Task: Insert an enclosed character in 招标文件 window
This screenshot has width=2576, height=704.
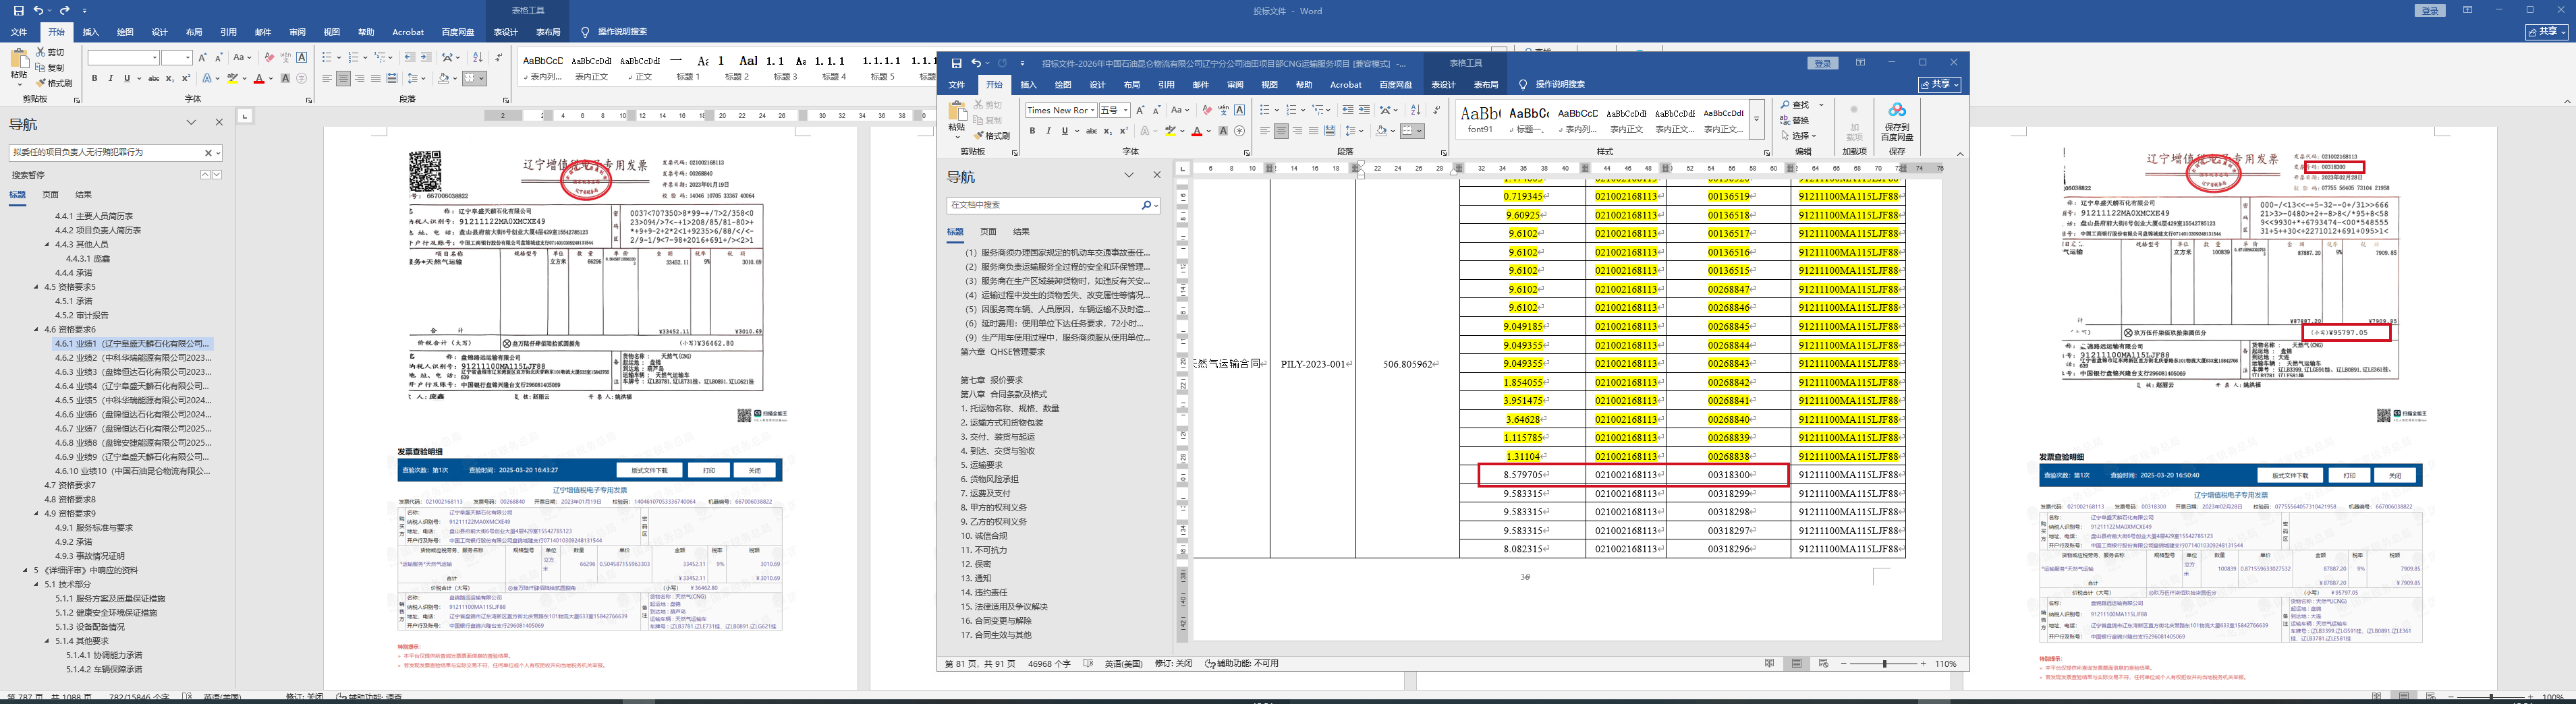Action: pos(1240,131)
